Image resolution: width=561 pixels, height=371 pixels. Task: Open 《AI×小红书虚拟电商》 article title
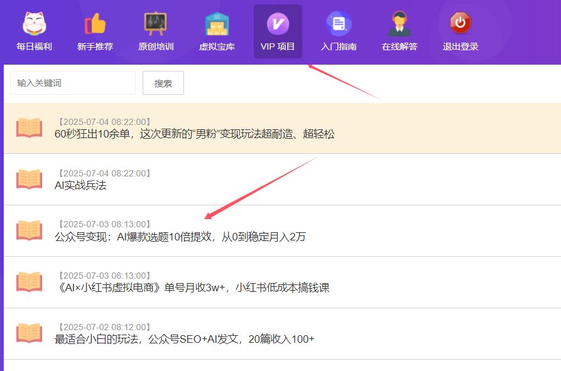tap(192, 288)
